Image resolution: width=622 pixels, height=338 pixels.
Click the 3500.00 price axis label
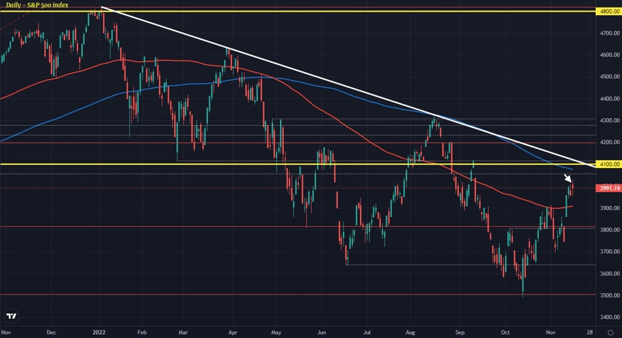click(610, 295)
